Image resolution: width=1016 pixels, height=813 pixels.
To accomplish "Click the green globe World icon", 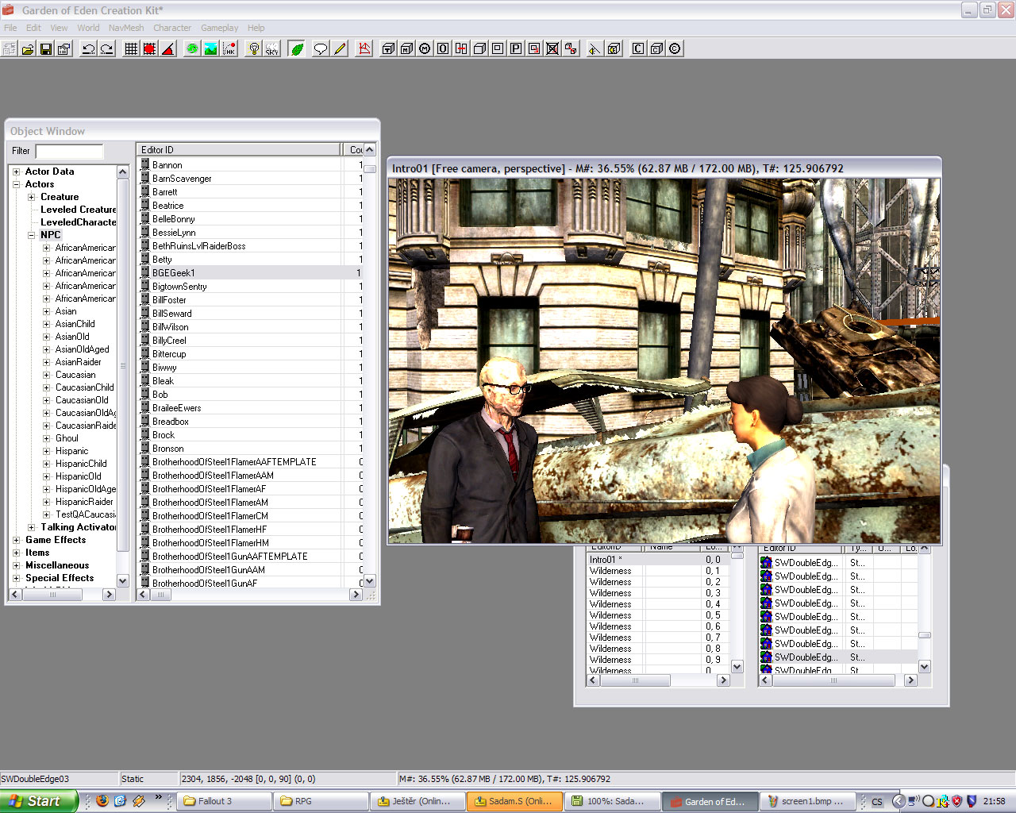I will [192, 48].
